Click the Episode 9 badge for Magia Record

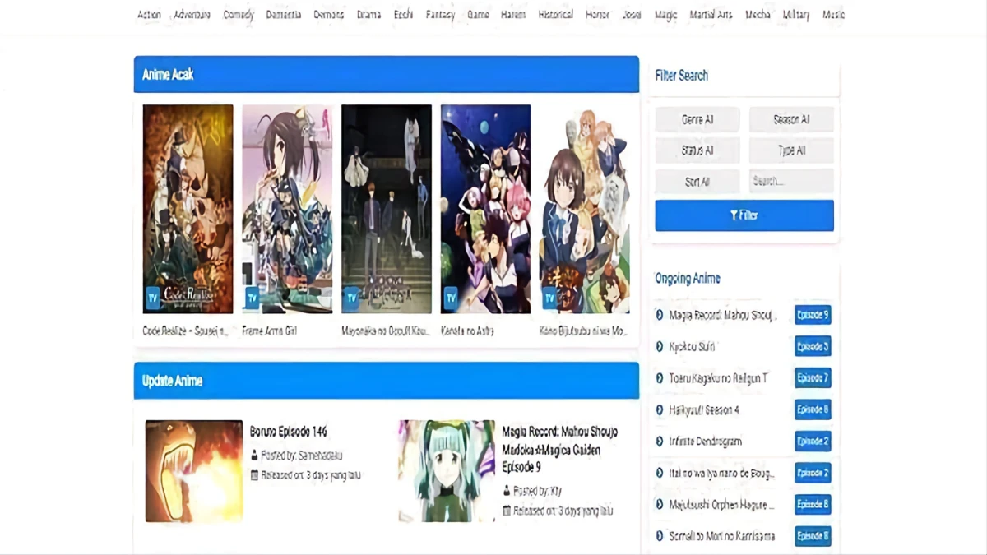pyautogui.click(x=813, y=315)
